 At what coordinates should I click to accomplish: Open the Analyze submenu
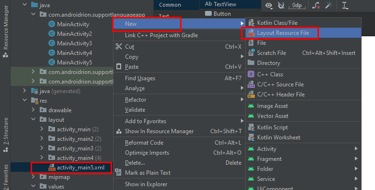pos(179,88)
